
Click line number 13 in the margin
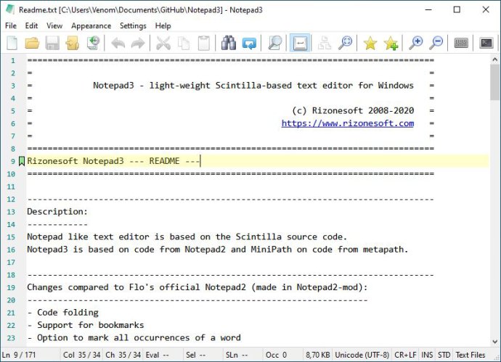pos(11,212)
